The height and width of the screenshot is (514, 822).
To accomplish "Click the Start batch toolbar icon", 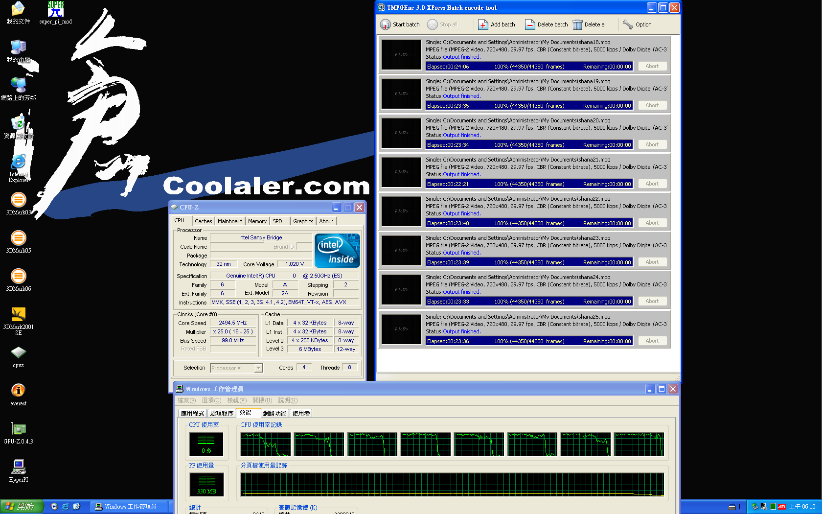I will [385, 24].
